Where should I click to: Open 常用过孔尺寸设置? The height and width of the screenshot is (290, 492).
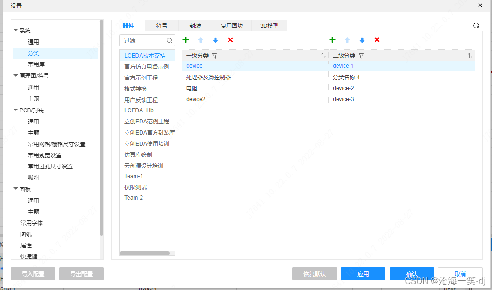pyautogui.click(x=50, y=166)
